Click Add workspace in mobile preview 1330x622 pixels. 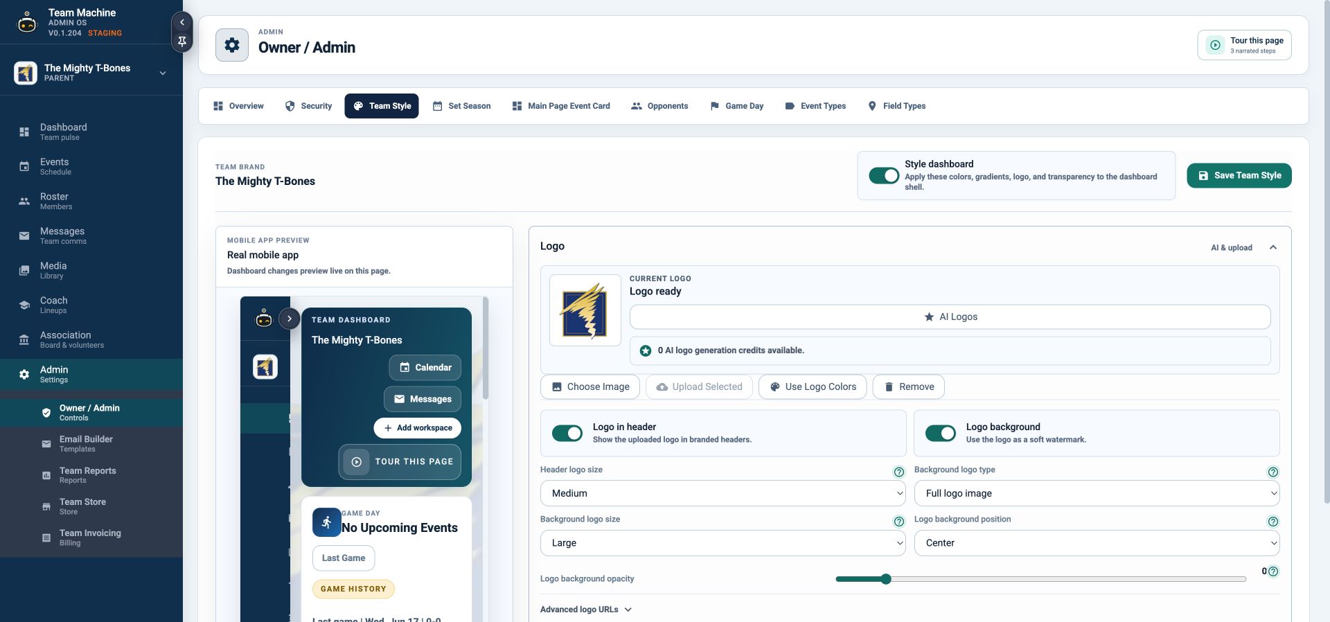[x=418, y=428]
